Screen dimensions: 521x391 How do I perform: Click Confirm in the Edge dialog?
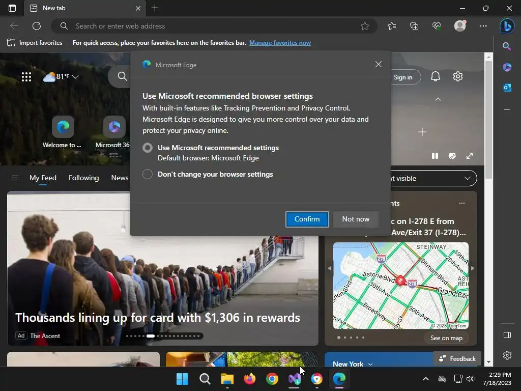(x=307, y=219)
